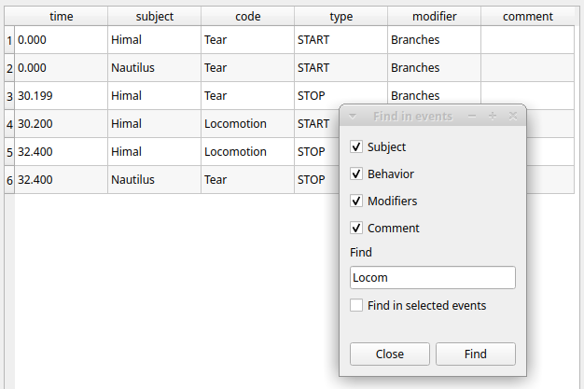
Task: Click Branches modifier cell in row 1
Action: click(435, 40)
